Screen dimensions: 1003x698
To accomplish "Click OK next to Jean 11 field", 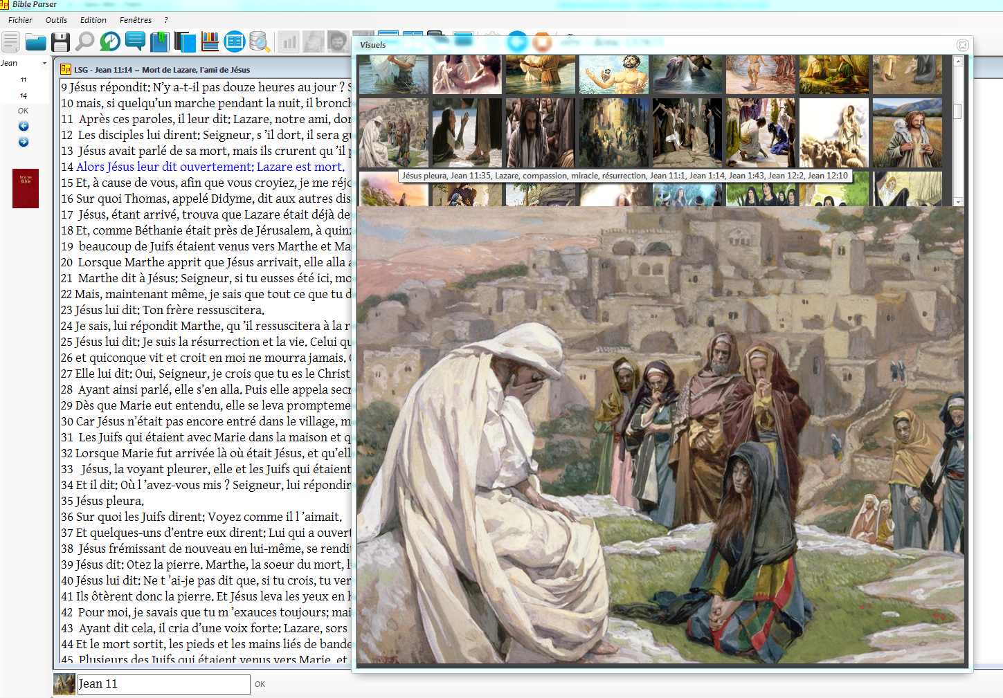I will tap(260, 684).
